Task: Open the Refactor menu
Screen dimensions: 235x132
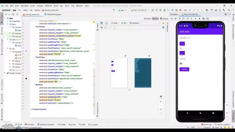Action: point(48,6)
